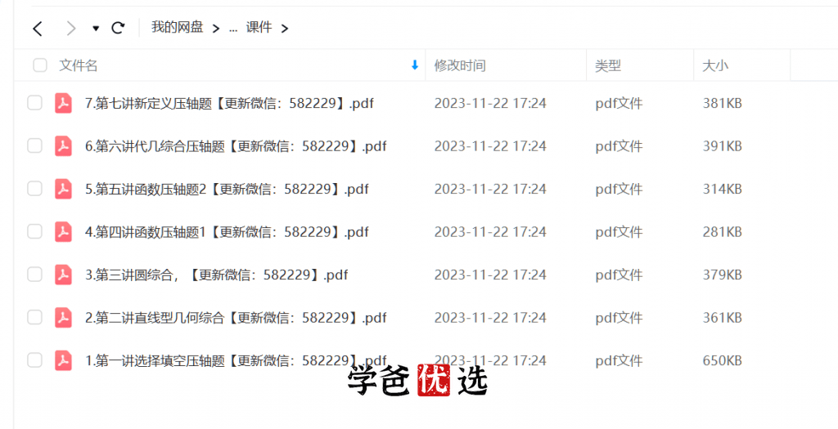Click modified time of 4.第四讲函数压轴题1 row
838x429 pixels.
[490, 232]
